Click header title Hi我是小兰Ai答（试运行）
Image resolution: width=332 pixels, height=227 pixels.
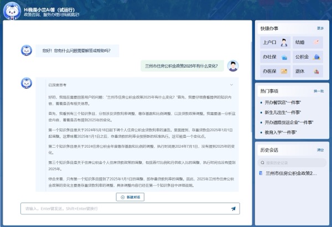pos(49,10)
